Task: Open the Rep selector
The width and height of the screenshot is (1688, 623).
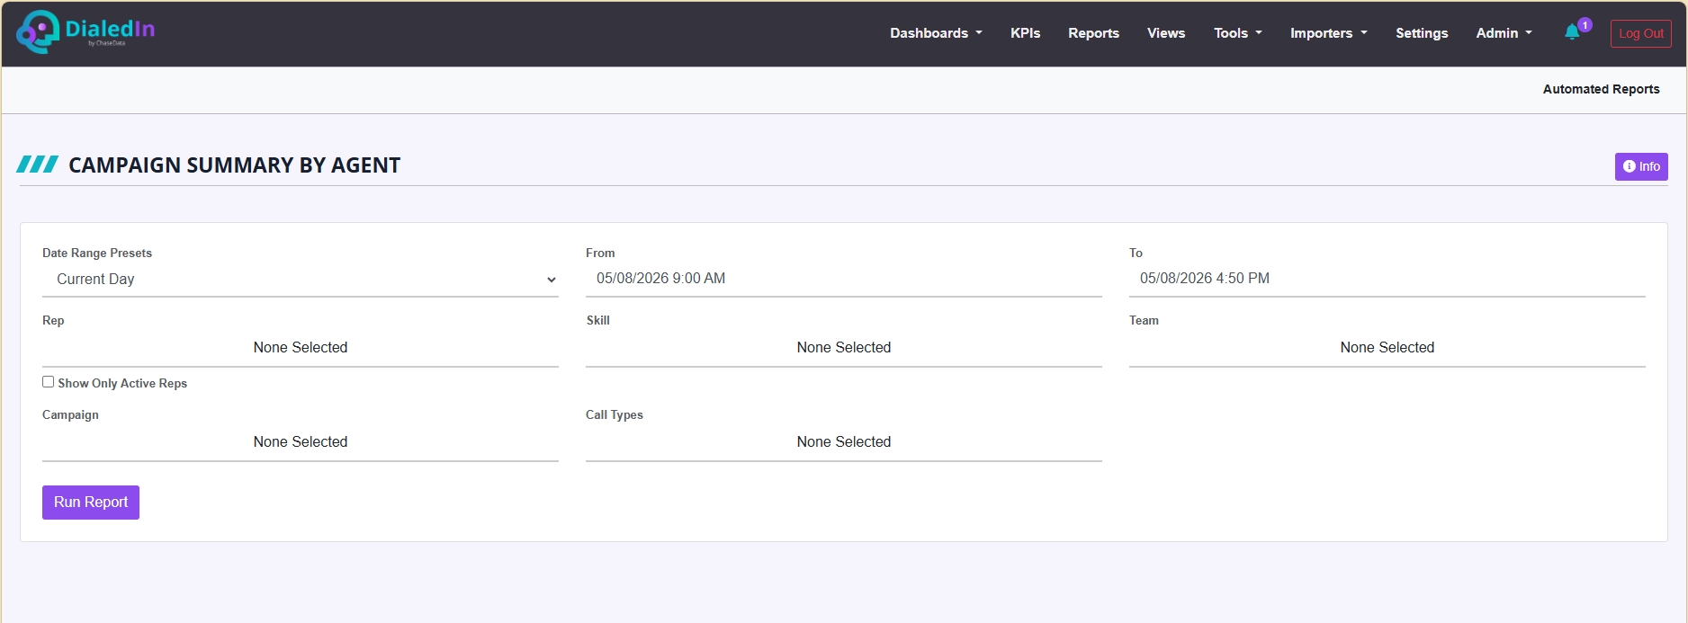Action: coord(301,348)
